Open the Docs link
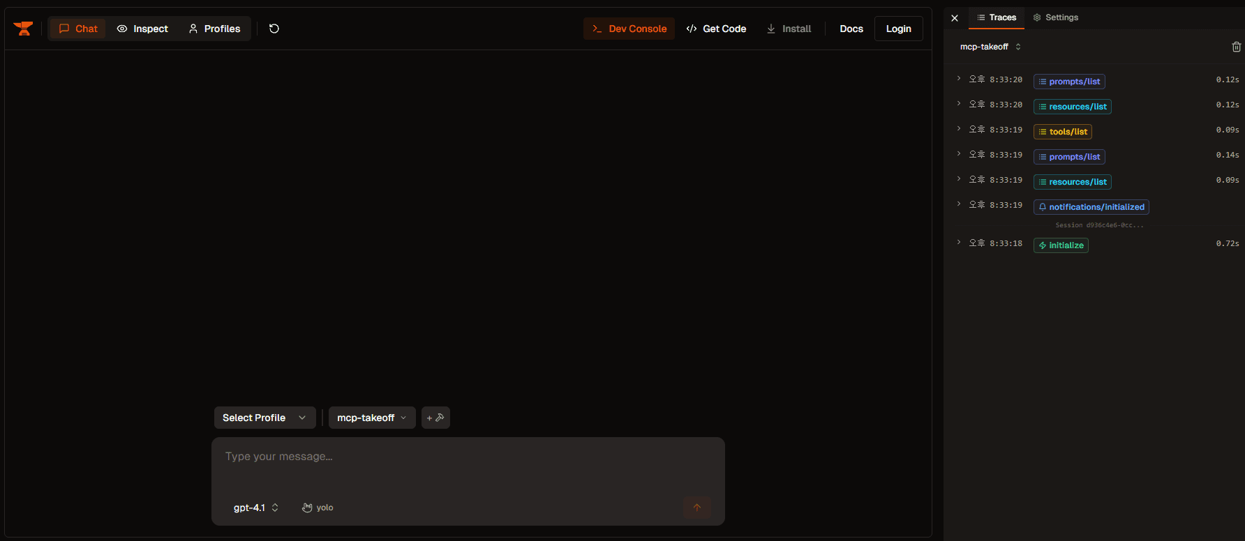1245x541 pixels. [851, 29]
